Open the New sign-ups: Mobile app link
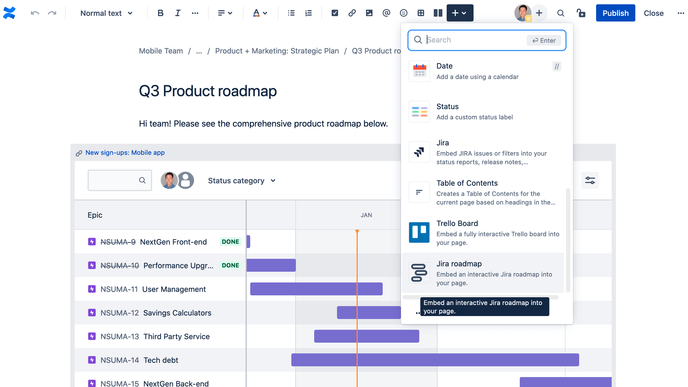The height and width of the screenshot is (387, 688). pyautogui.click(x=125, y=153)
